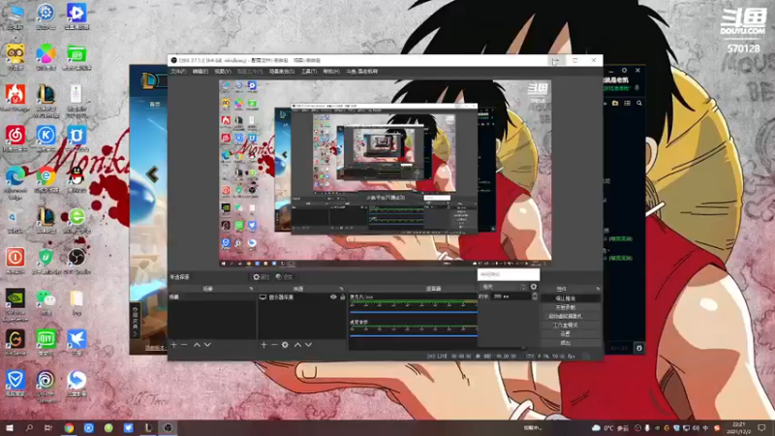The image size is (775, 436).
Task: Open the gear icon at right window bottom
Action: [639, 348]
